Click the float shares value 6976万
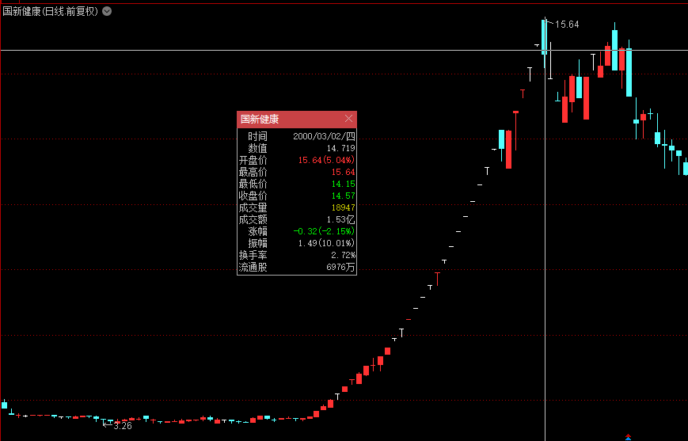688x441 pixels. (x=340, y=267)
